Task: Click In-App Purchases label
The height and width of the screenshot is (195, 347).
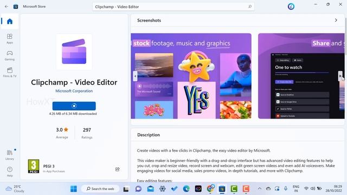Action: click(x=54, y=171)
